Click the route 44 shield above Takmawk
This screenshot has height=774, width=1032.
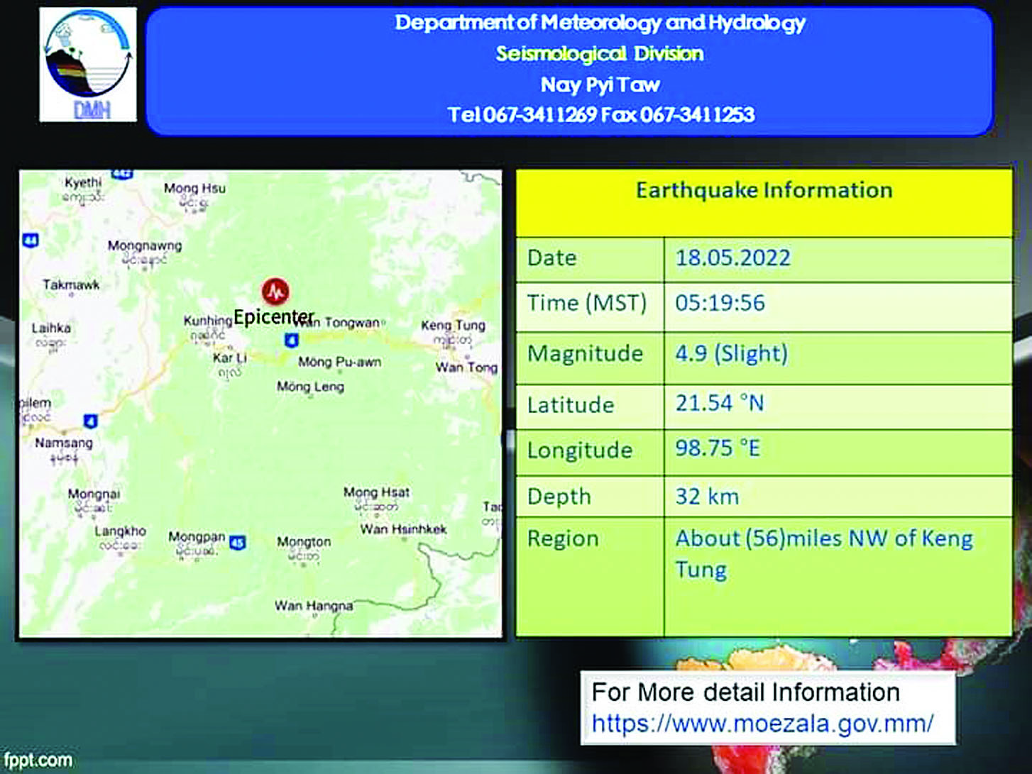30,241
